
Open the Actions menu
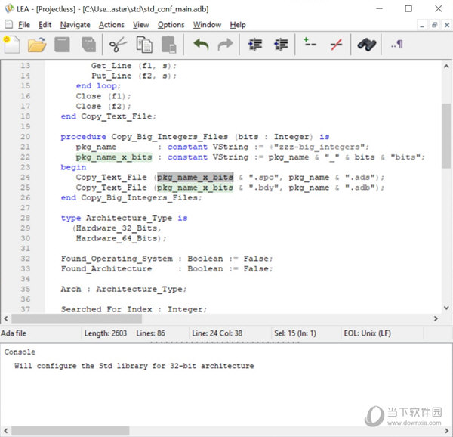click(111, 25)
